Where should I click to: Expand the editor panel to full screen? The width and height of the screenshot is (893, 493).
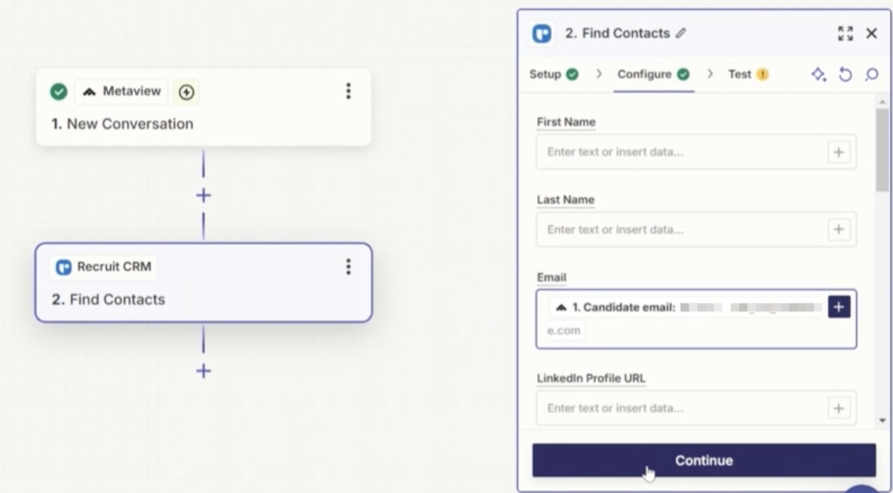[845, 33]
